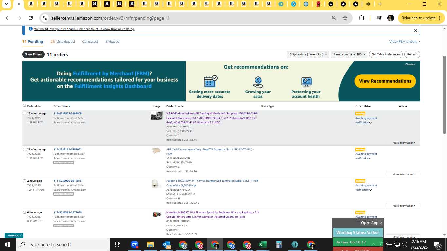The width and height of the screenshot is (447, 251).
Task: Open the Chrome profile avatar
Action: [x=390, y=18]
